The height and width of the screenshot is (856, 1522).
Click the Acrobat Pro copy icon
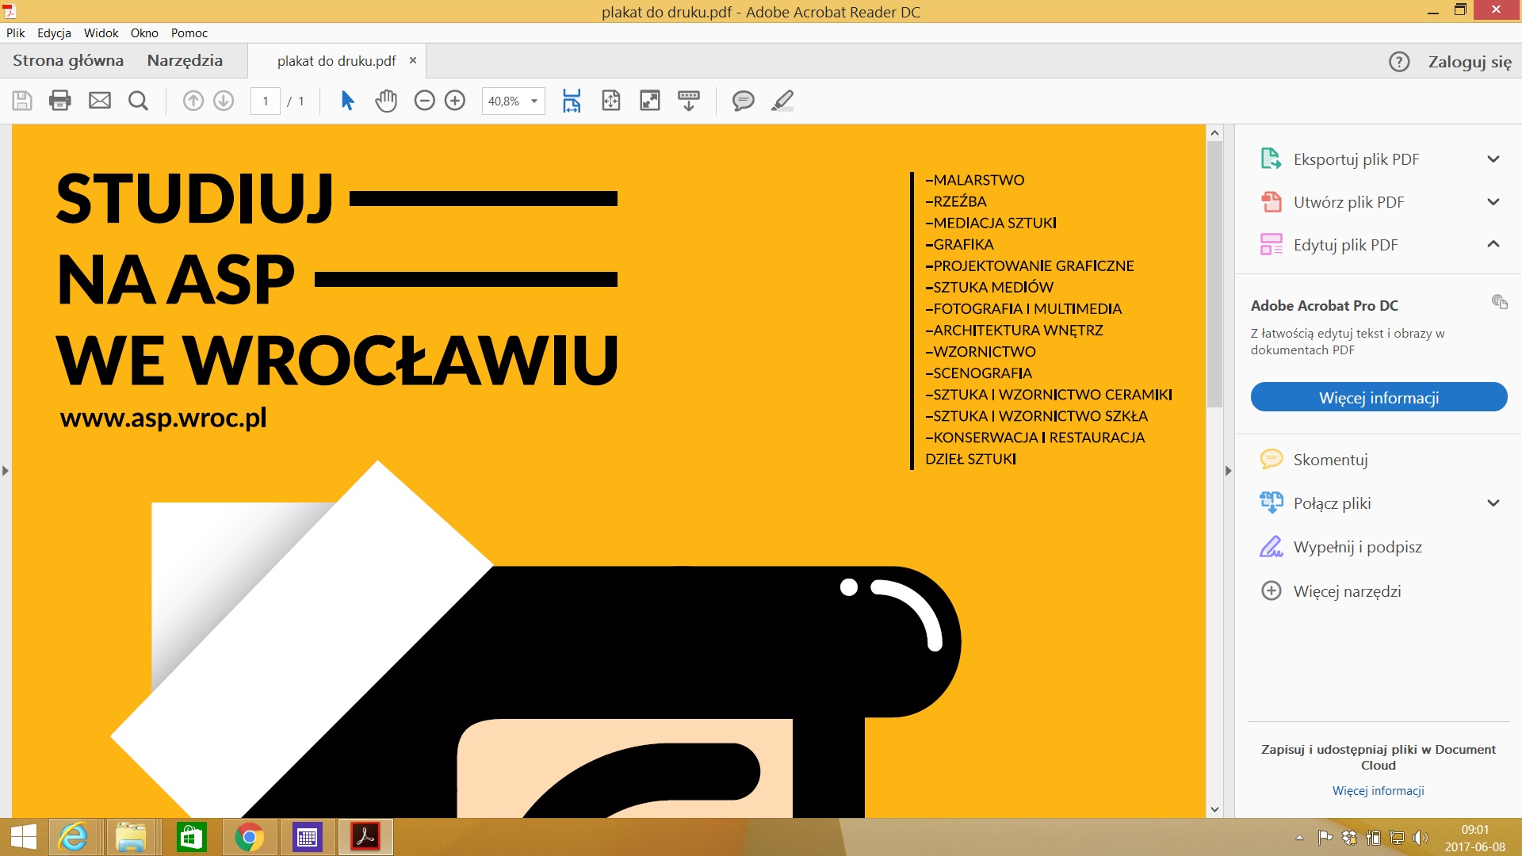click(1499, 301)
